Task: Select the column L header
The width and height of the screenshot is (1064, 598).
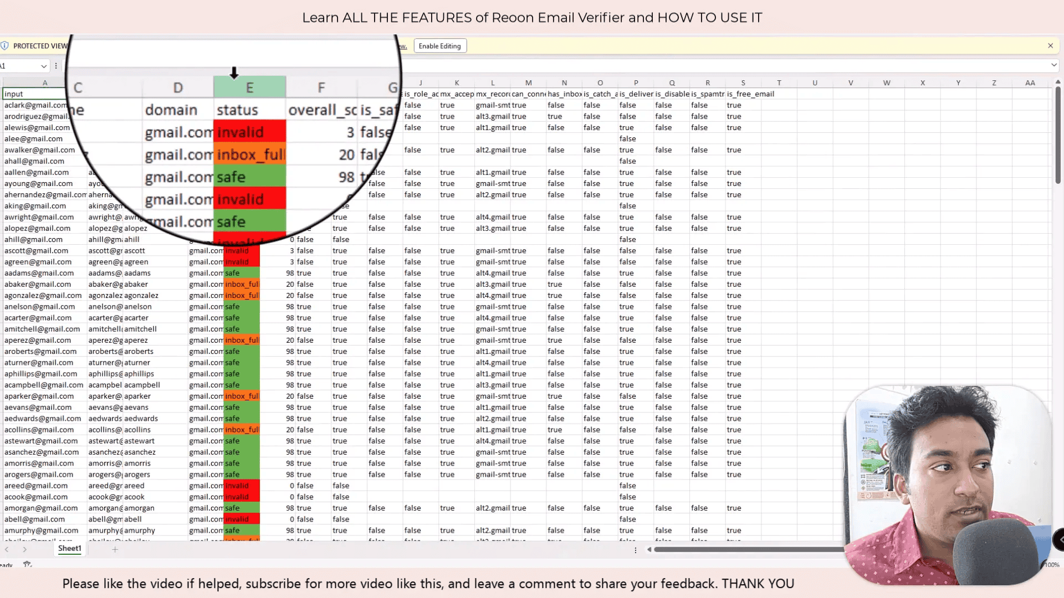Action: pyautogui.click(x=493, y=83)
